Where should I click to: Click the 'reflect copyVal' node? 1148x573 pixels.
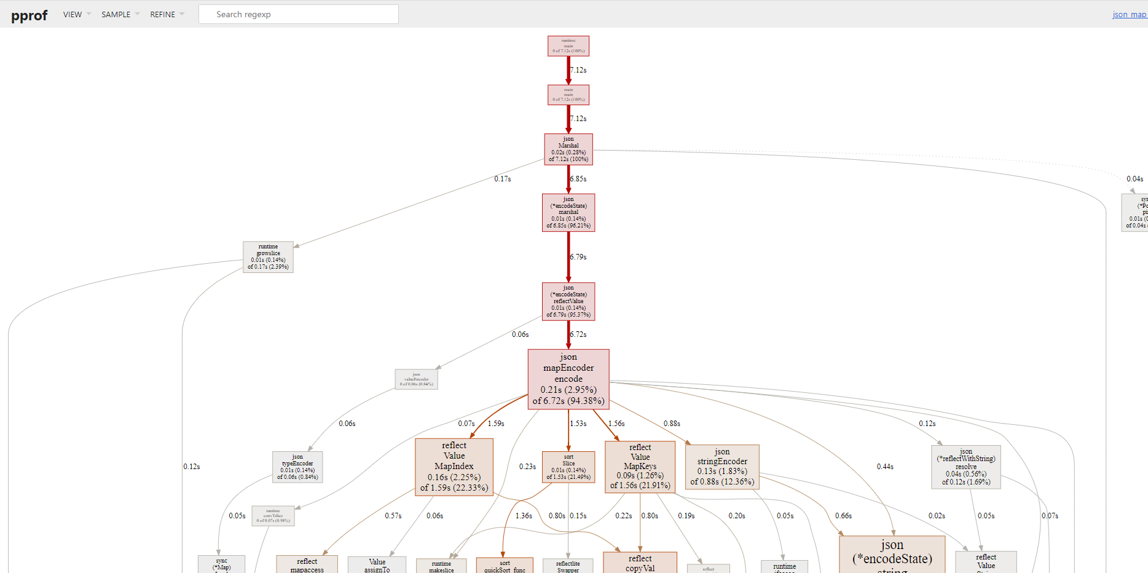(639, 563)
